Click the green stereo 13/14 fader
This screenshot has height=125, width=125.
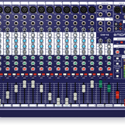pos(101,84)
